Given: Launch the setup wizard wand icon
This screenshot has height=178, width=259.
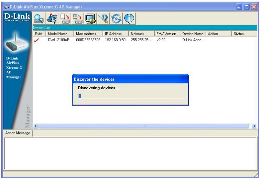Looking at the screenshot, I should (x=103, y=18).
